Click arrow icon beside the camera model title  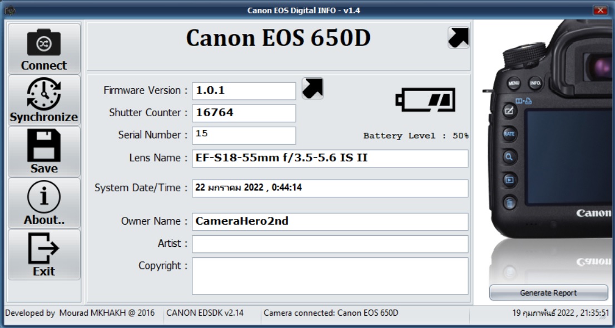(x=459, y=38)
